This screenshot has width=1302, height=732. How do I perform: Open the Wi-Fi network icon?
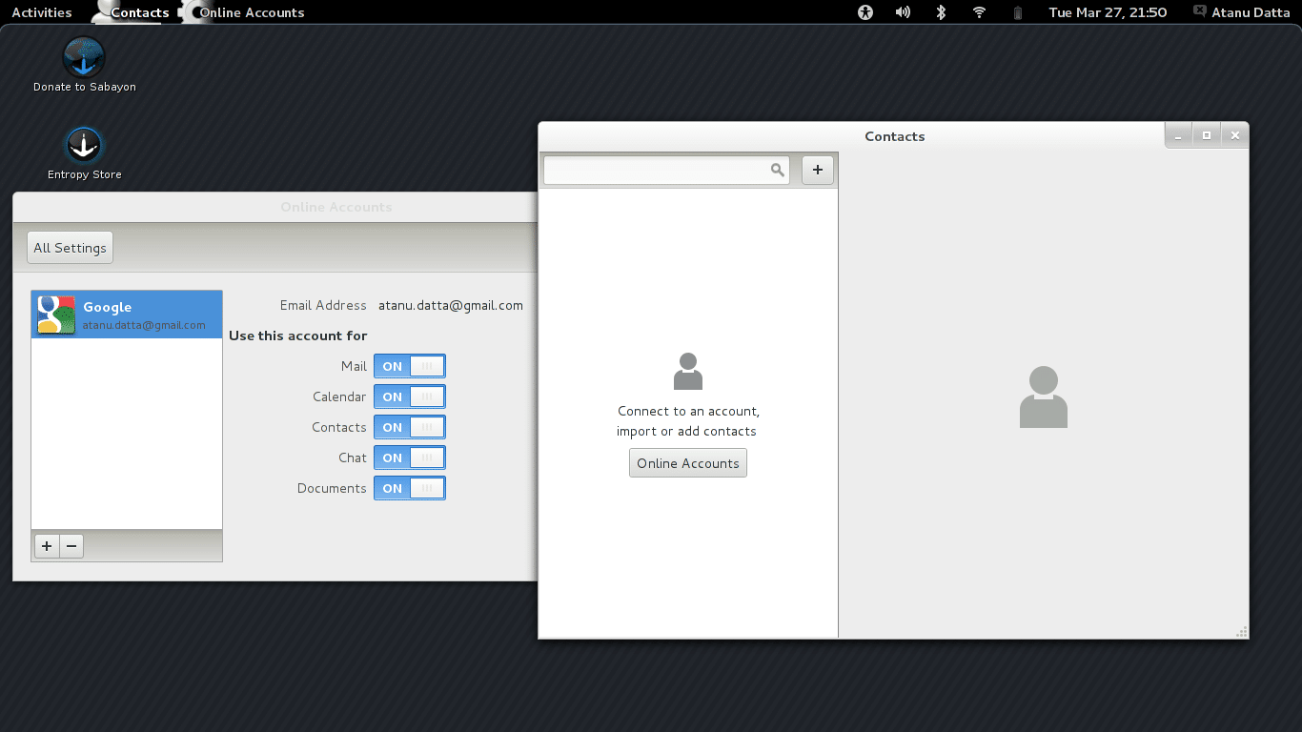tap(979, 12)
